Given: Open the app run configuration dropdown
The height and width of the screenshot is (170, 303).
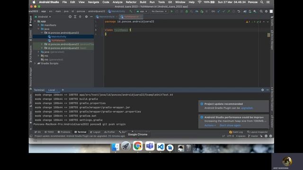Looking at the screenshot, I should point(142,11).
